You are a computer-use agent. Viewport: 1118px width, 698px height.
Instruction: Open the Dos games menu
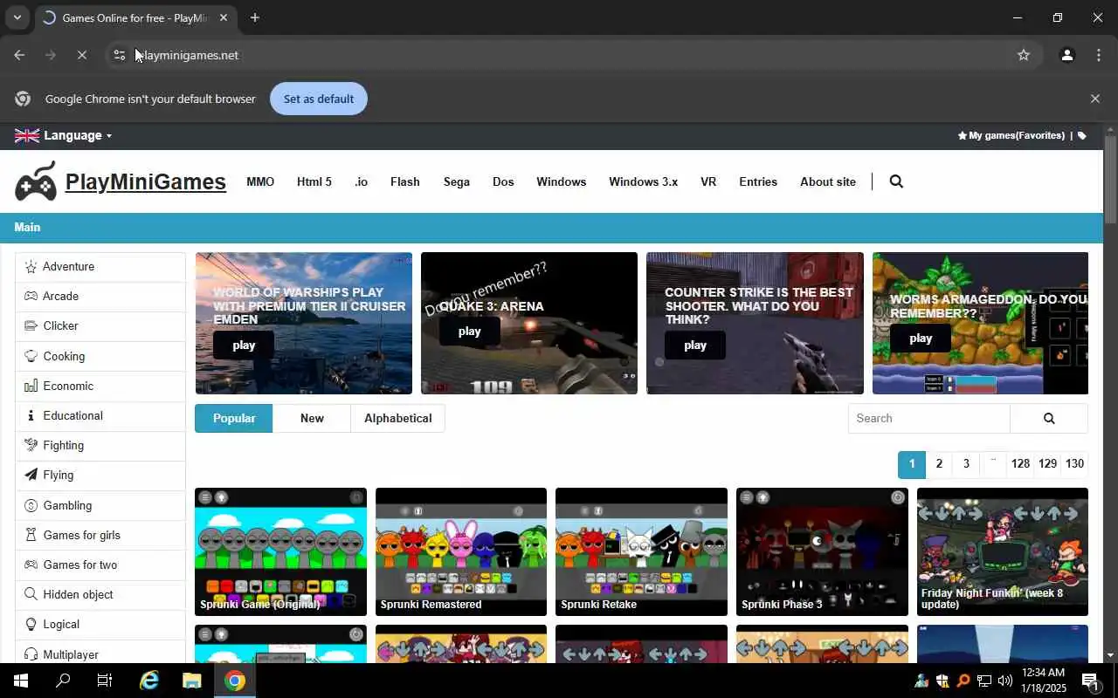pyautogui.click(x=503, y=181)
